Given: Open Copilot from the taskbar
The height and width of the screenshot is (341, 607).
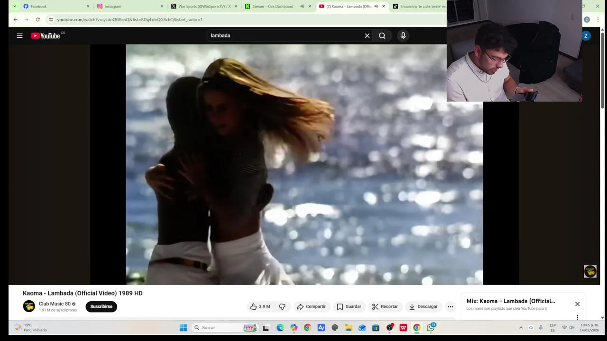Looking at the screenshot, I should [294, 327].
